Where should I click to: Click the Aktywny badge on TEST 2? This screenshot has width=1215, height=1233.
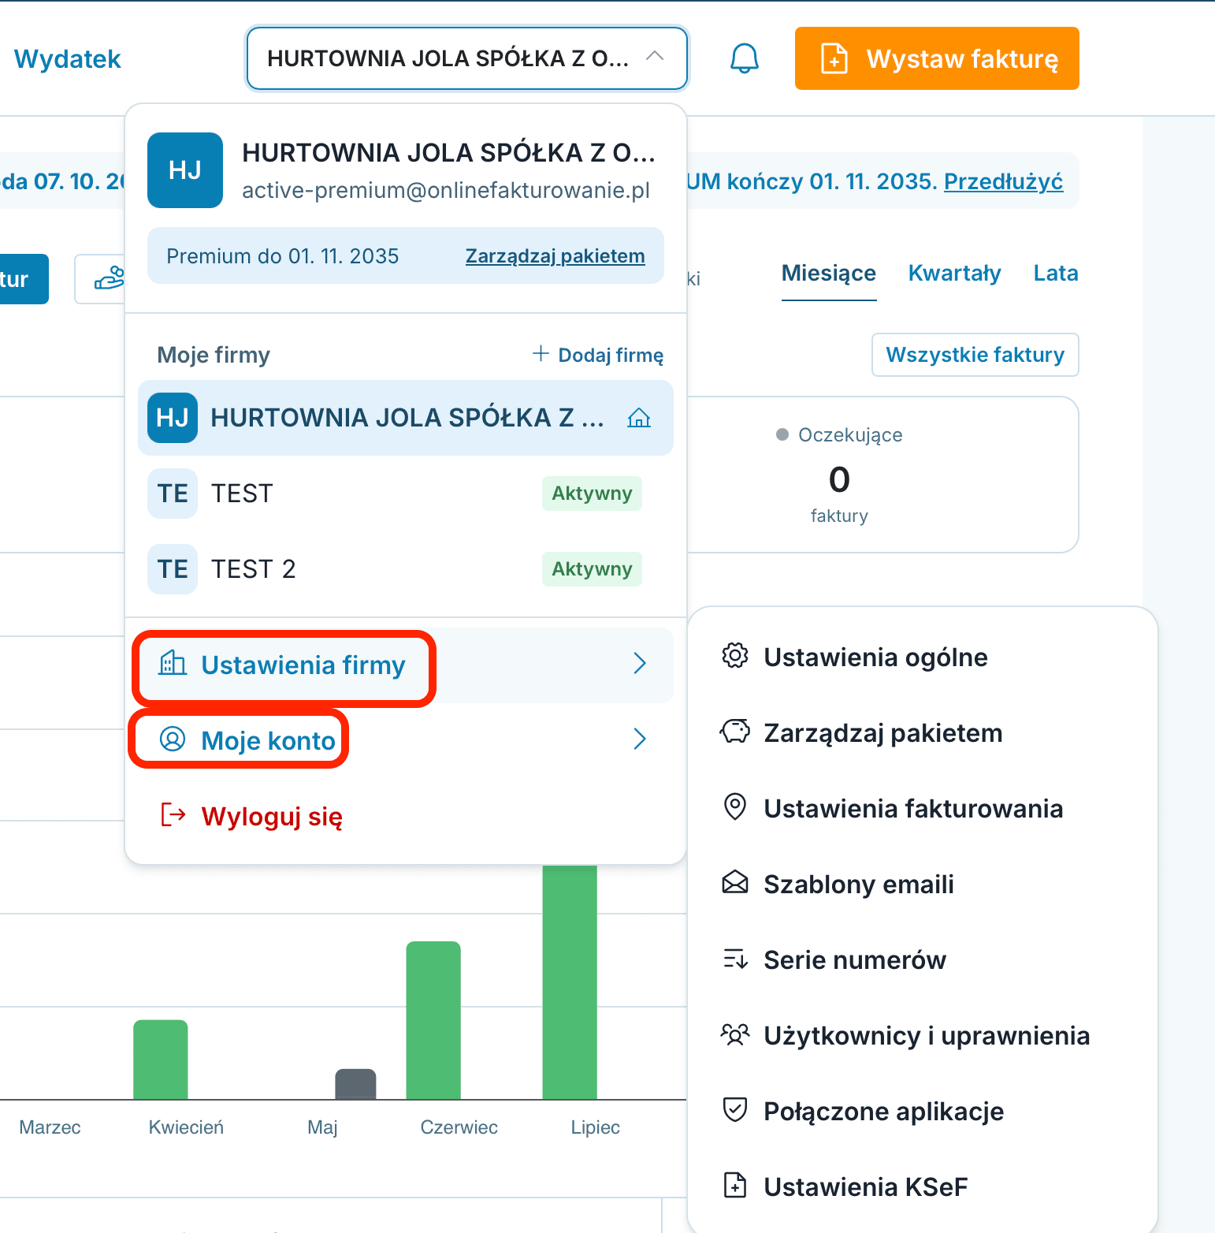(592, 569)
